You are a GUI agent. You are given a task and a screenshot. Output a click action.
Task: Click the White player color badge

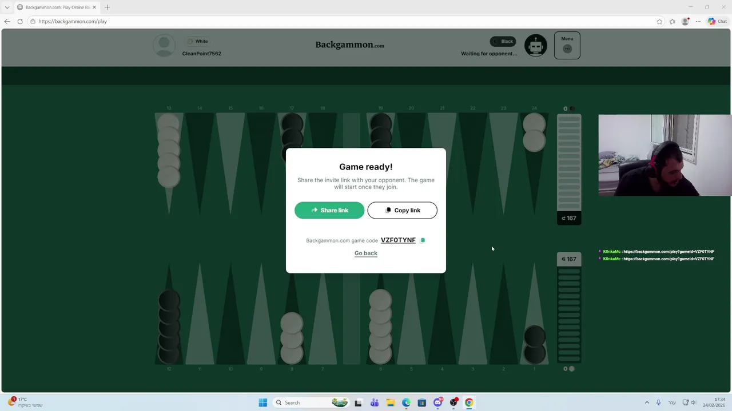pyautogui.click(x=197, y=41)
